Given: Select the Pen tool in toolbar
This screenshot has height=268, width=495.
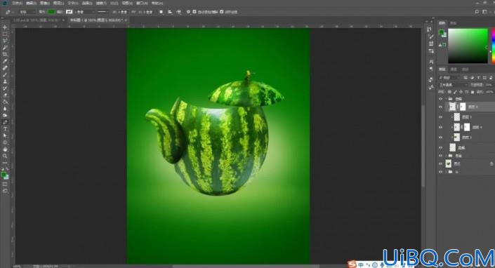Looking at the screenshot, I should [x=5, y=122].
